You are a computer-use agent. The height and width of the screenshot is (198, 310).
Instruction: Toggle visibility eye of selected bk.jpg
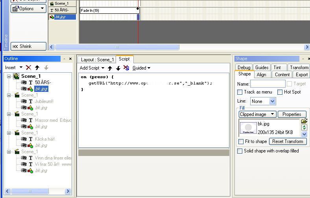pyautogui.click(x=24, y=89)
